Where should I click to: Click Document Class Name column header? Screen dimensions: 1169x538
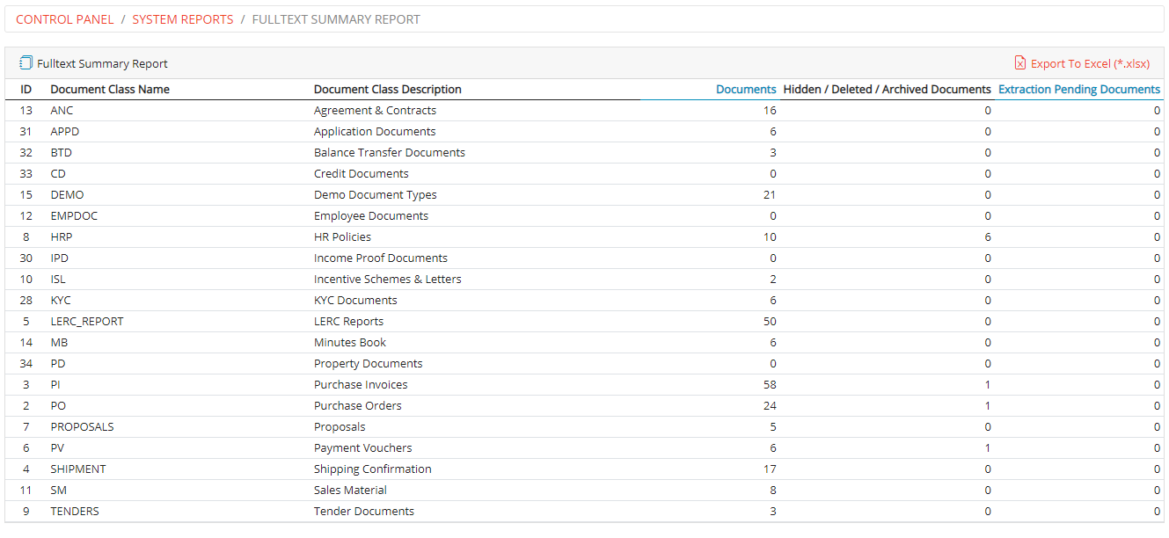coord(110,90)
